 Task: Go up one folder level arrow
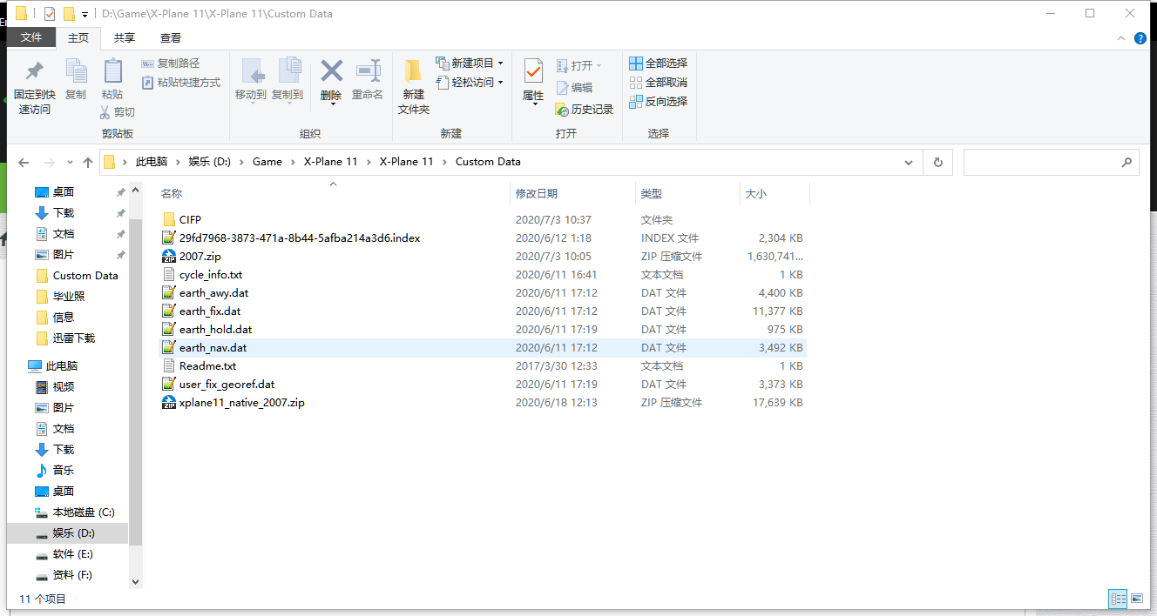88,163
